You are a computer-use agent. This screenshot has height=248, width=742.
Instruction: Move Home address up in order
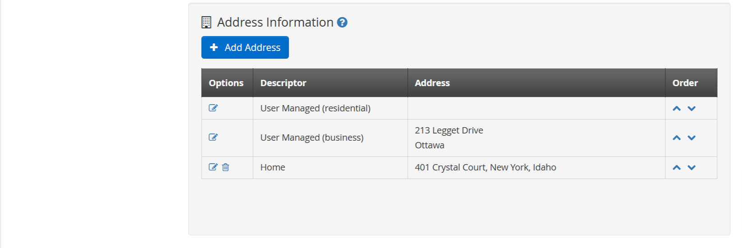click(677, 167)
